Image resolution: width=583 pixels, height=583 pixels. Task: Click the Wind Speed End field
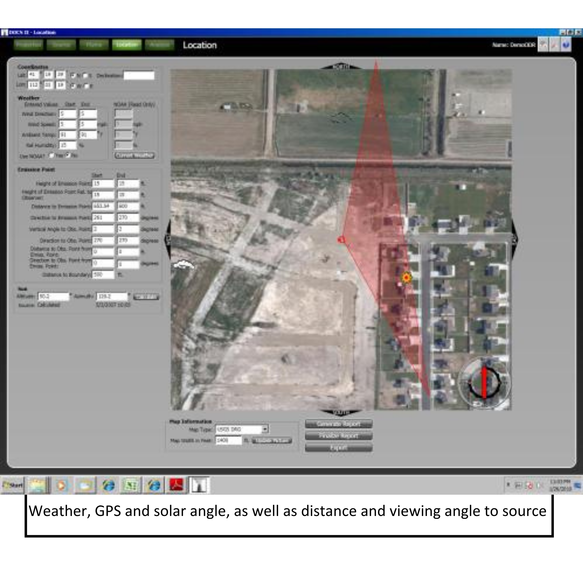pos(88,124)
